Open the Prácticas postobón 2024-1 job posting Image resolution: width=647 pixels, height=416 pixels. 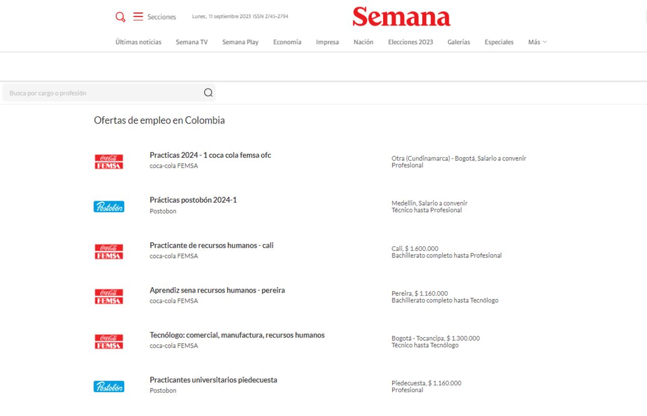pyautogui.click(x=193, y=200)
